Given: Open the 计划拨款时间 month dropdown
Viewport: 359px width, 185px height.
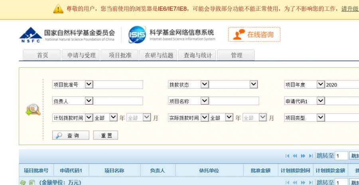Looking at the screenshot, I should click(147, 118).
